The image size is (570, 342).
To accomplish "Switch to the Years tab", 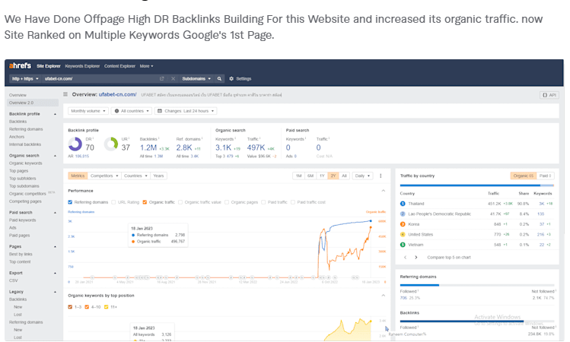I will pyautogui.click(x=158, y=176).
